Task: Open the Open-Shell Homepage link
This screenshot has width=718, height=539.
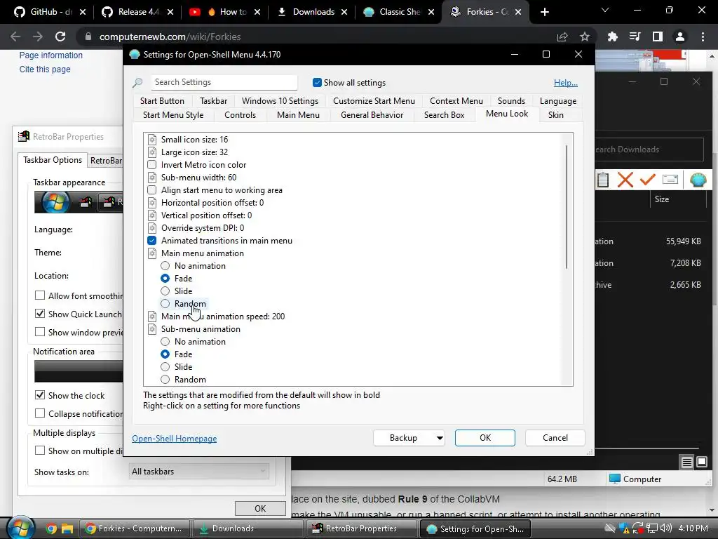Action: (174, 439)
